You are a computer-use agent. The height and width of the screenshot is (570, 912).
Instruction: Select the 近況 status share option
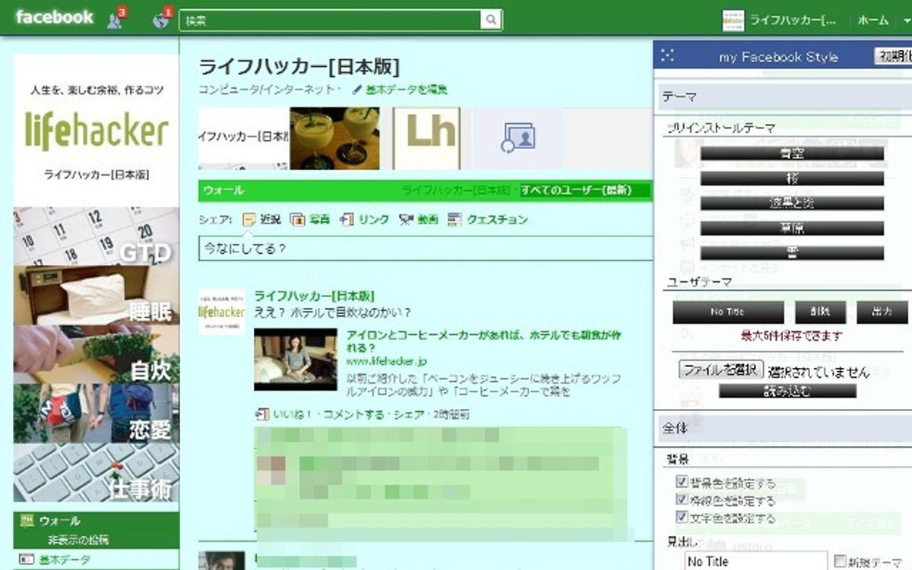[x=261, y=220]
